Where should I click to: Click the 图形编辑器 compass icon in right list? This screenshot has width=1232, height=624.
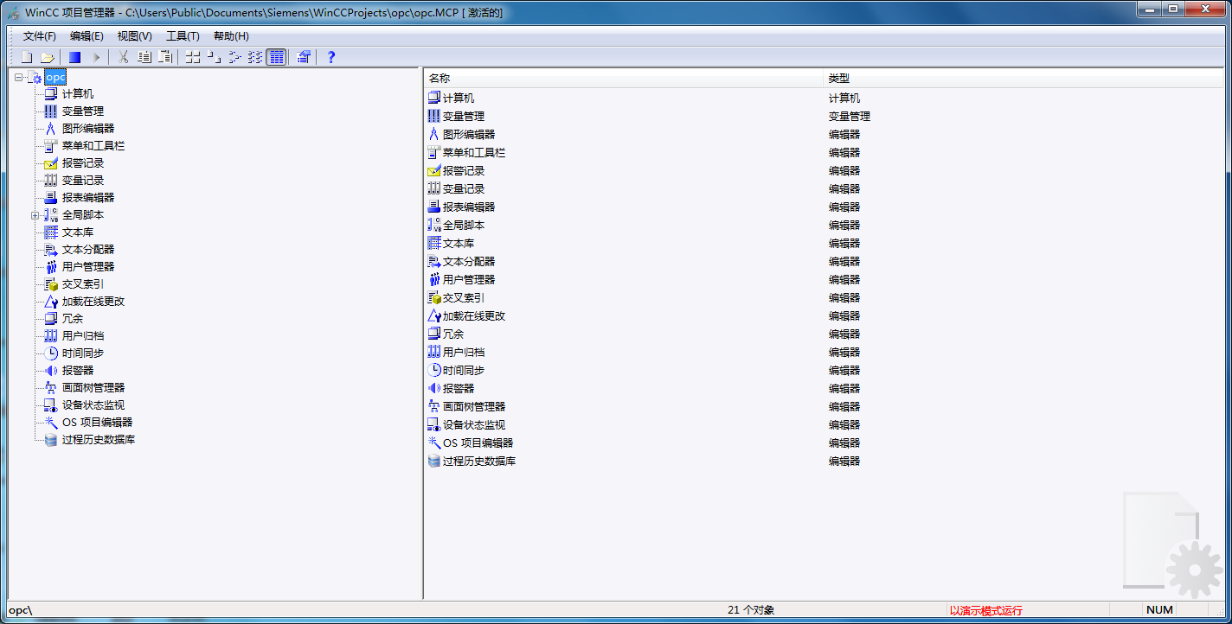tap(434, 135)
